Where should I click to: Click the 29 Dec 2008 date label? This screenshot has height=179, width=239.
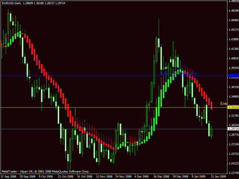pos(180,177)
